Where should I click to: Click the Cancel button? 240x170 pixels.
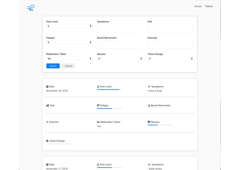click(68, 66)
